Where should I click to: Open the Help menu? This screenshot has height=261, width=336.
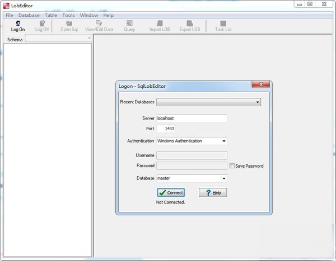point(109,15)
